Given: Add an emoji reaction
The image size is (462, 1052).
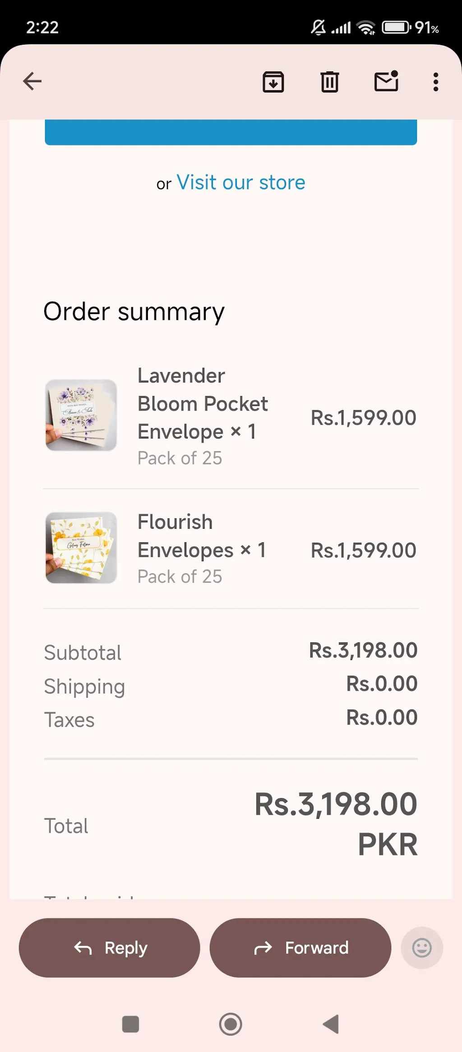Looking at the screenshot, I should click(421, 948).
